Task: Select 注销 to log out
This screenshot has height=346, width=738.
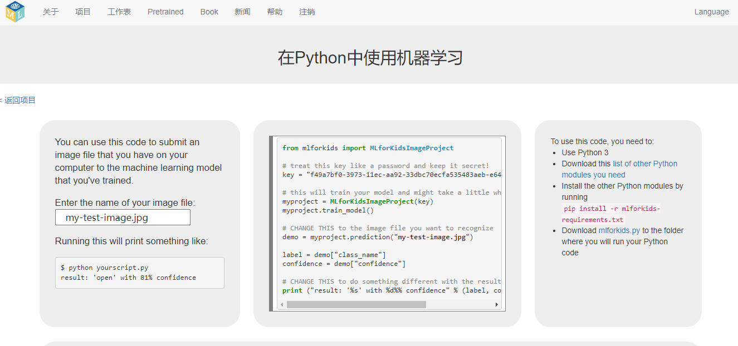Action: [307, 12]
